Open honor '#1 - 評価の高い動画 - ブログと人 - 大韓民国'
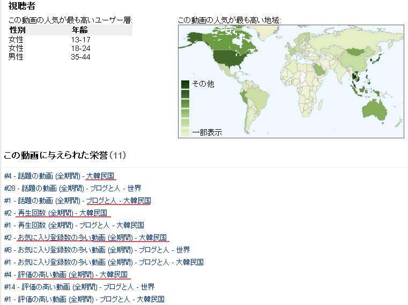 (x=84, y=299)
